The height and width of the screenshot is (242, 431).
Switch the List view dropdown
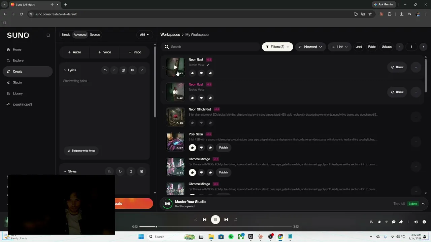tap(339, 47)
